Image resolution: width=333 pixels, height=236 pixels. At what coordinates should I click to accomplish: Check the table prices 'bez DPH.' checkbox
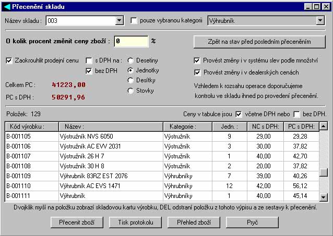[x=296, y=114]
